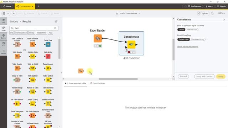This screenshot has height=128, width=228.
Task: Select the 1: Concatenated table tab
Action: (76, 84)
